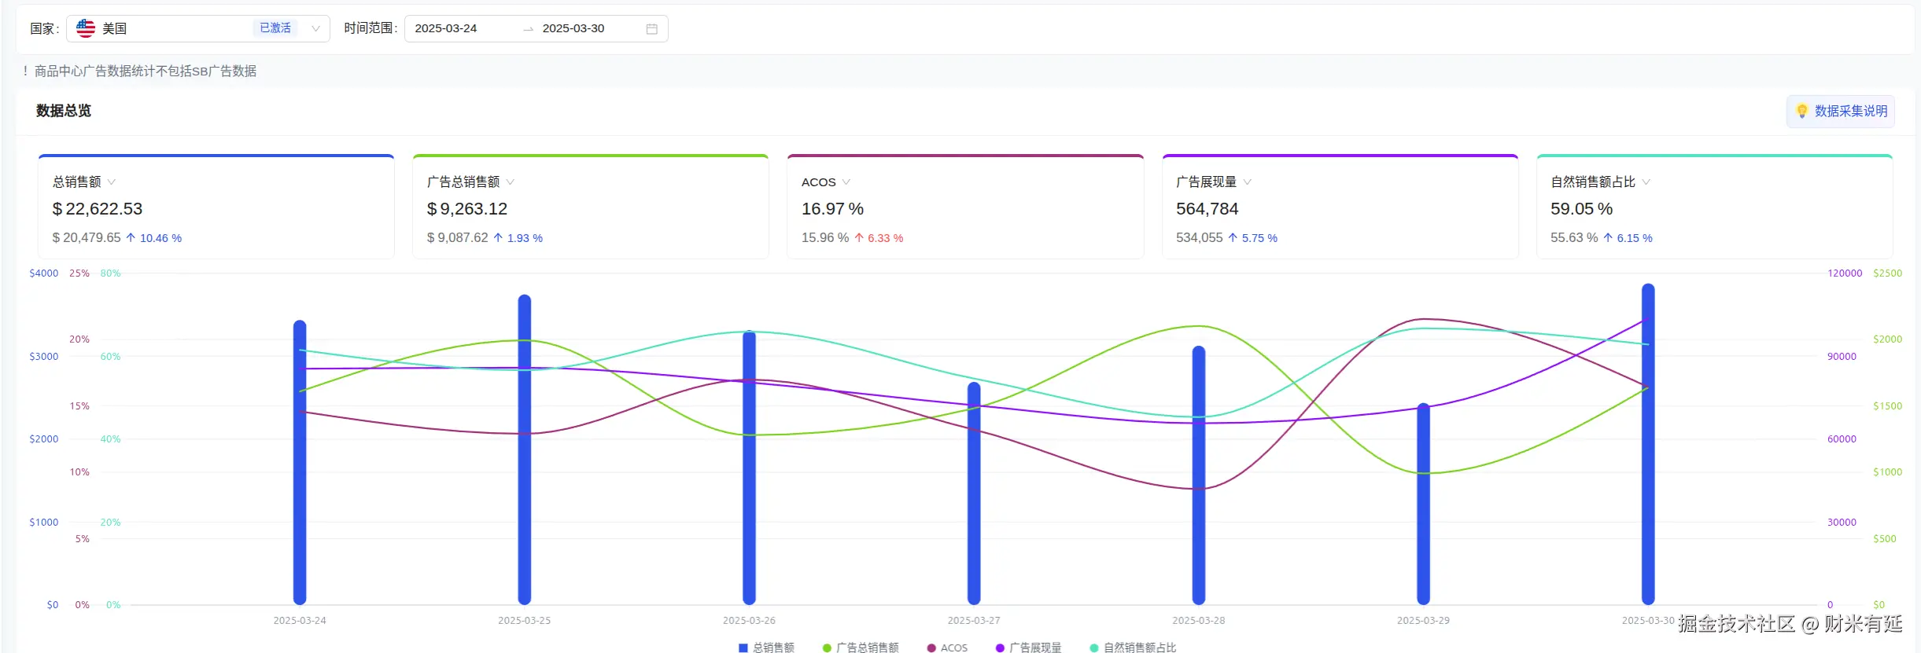The height and width of the screenshot is (653, 1921).
Task: Click the arrow between the two dates
Action: [529, 29]
